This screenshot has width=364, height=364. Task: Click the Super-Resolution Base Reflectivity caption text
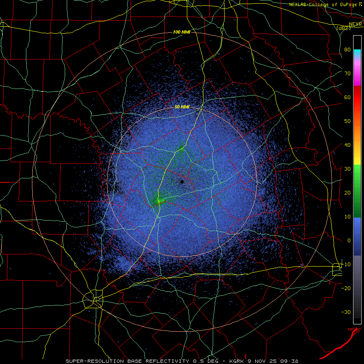click(x=127, y=361)
